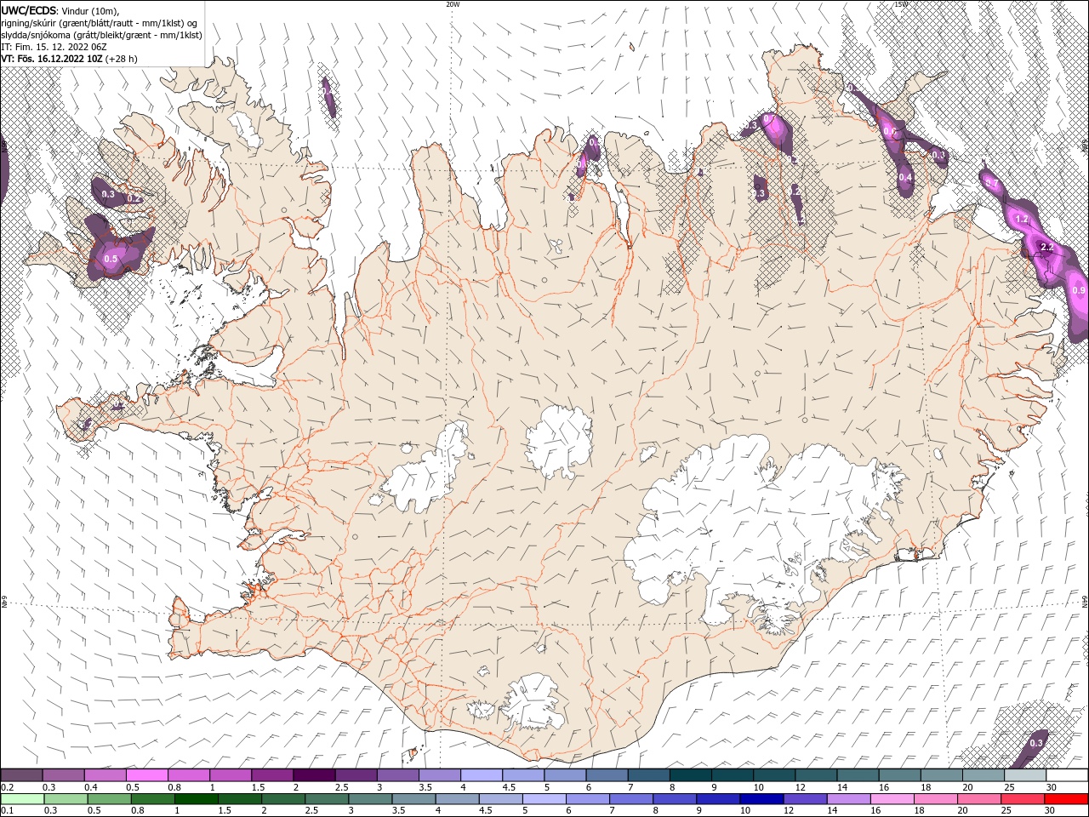The width and height of the screenshot is (1089, 817).
Task: Click the slydda/snjókoma description line
Action: tap(101, 35)
